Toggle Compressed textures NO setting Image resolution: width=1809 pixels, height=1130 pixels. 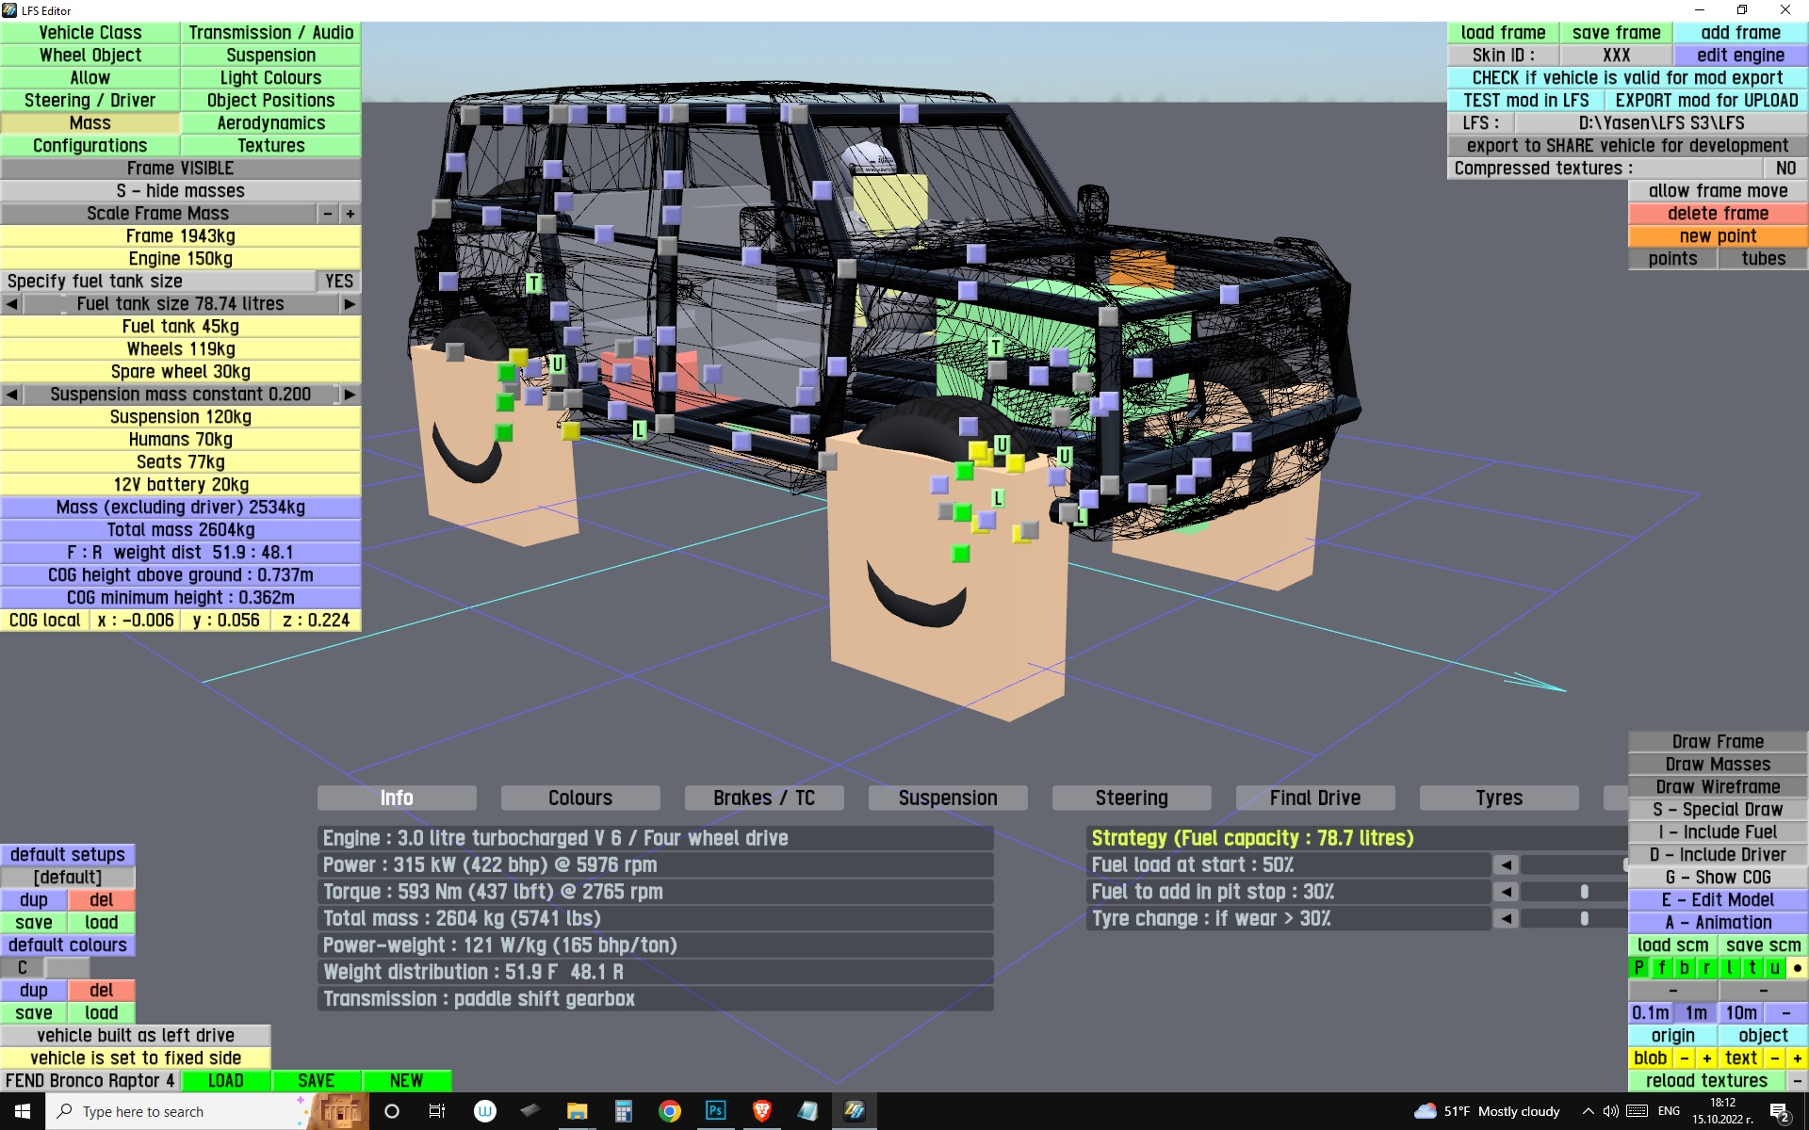click(x=1785, y=169)
